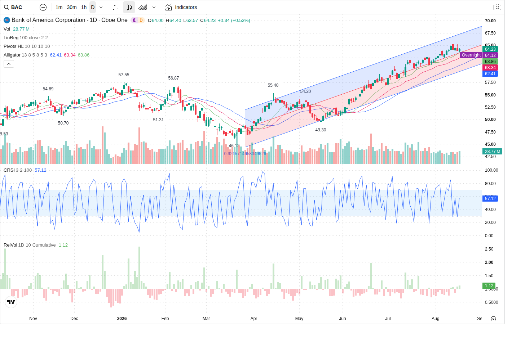
Task: Select the Bars chart style icon
Action: click(115, 7)
